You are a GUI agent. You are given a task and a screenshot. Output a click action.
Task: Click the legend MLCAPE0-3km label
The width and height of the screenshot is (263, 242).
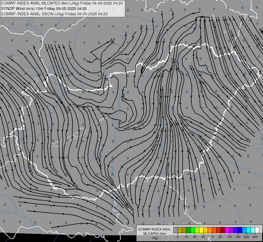155,234
